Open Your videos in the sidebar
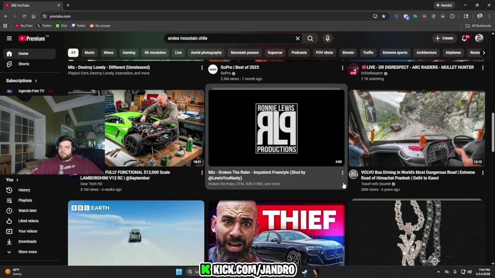 coord(29,231)
